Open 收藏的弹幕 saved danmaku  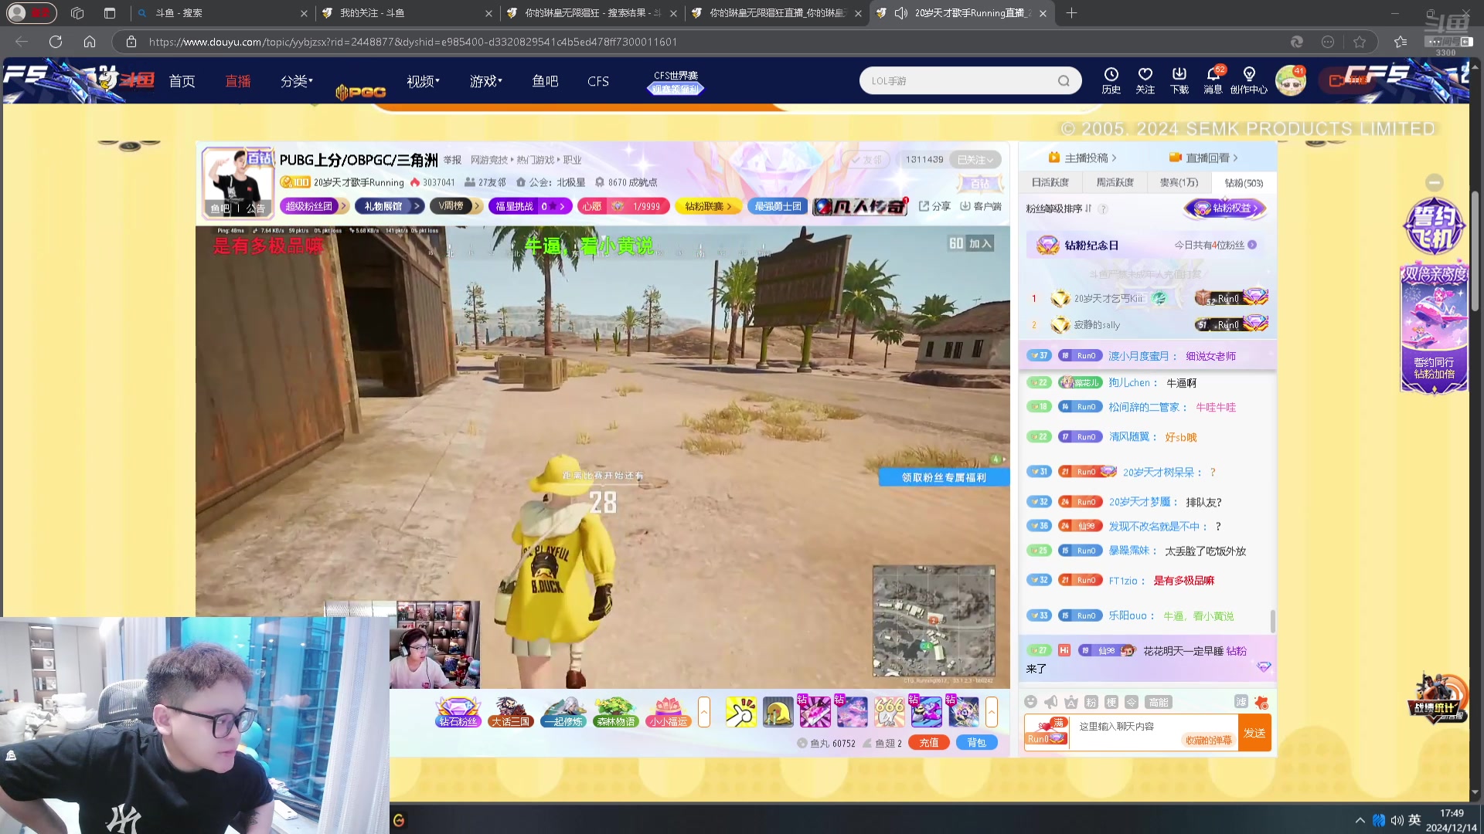(1208, 740)
